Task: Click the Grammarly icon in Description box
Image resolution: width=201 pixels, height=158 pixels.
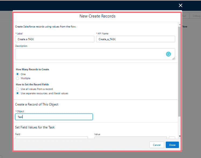Action: 168,54
